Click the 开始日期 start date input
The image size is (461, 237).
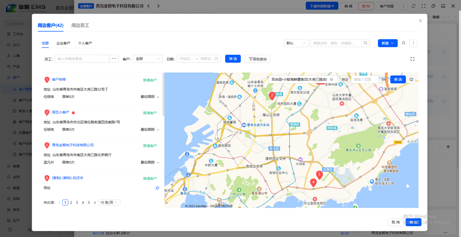coord(186,59)
